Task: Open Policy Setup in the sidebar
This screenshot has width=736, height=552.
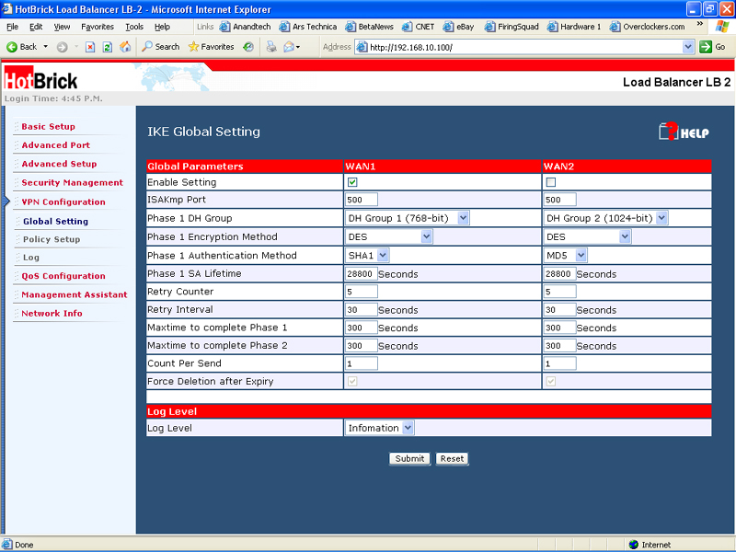Action: [52, 239]
